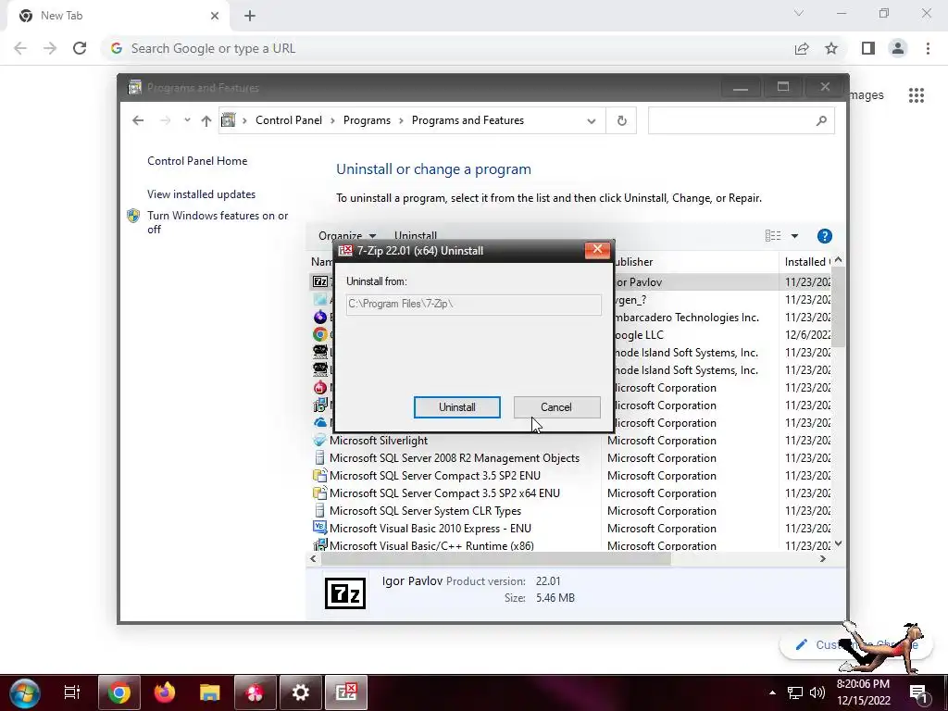Open recent locations dropdown in Control Panel
948x711 pixels.
tap(187, 120)
